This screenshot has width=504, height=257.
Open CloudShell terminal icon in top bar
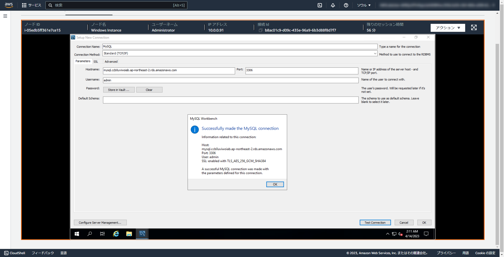coord(320,5)
